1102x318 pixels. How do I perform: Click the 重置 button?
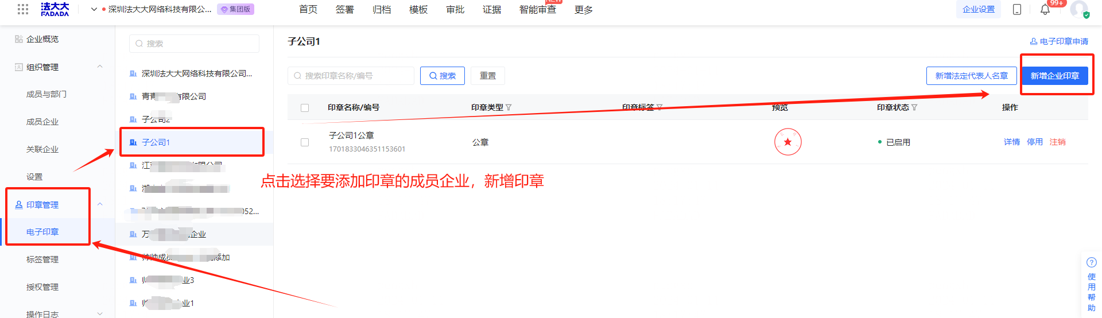488,76
